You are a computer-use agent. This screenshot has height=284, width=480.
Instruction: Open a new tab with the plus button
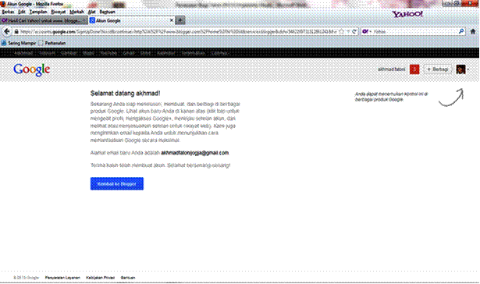(x=180, y=20)
